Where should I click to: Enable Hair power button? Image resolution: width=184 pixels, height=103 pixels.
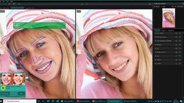click(x=176, y=56)
